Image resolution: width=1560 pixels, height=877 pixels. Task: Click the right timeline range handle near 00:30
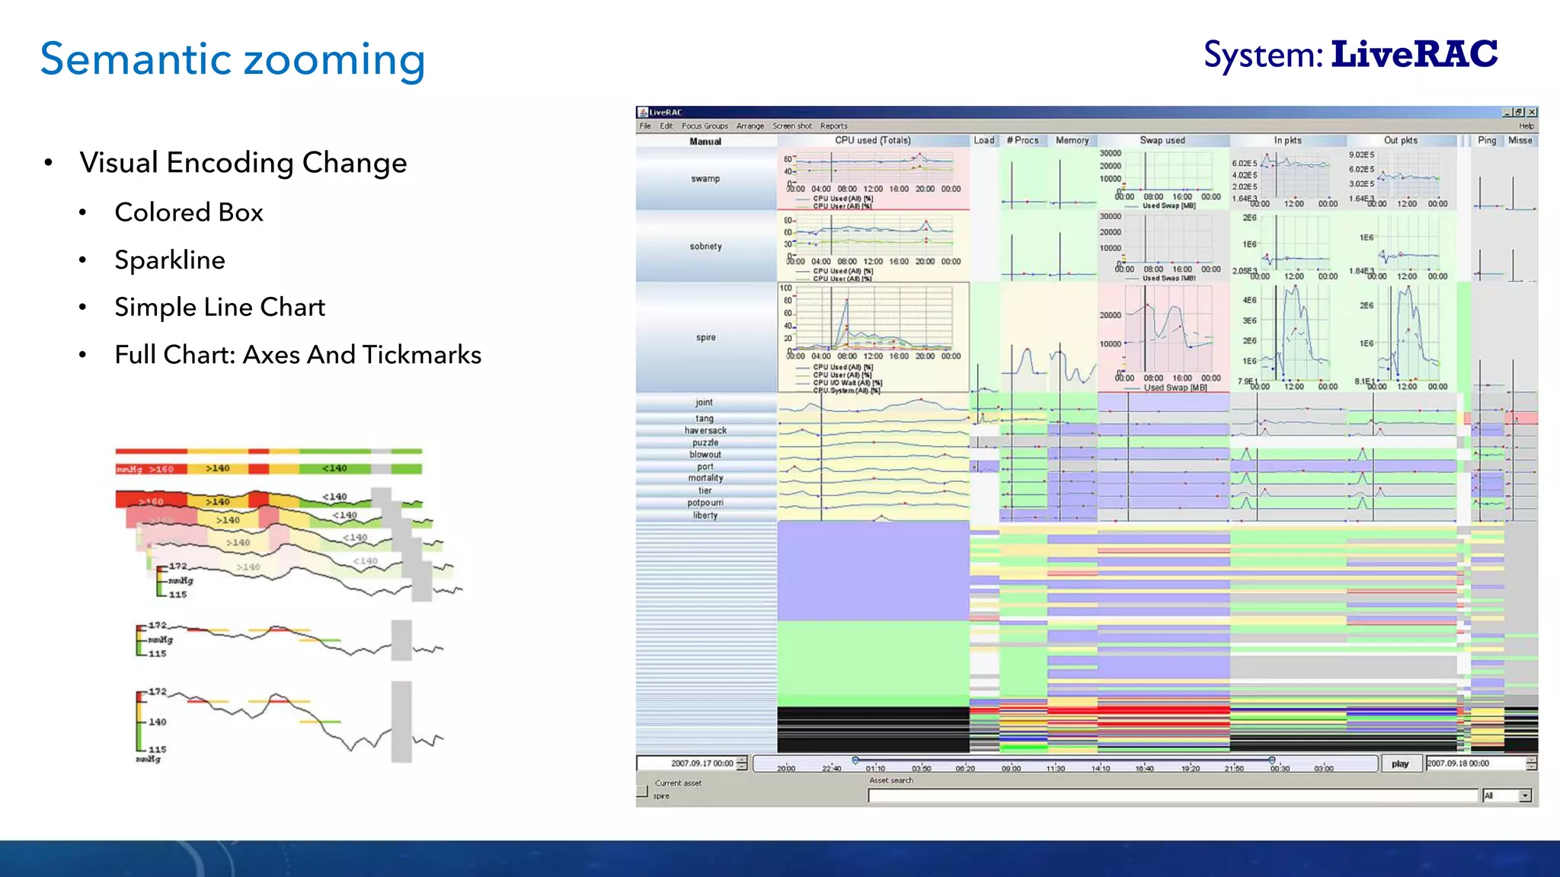[1272, 760]
